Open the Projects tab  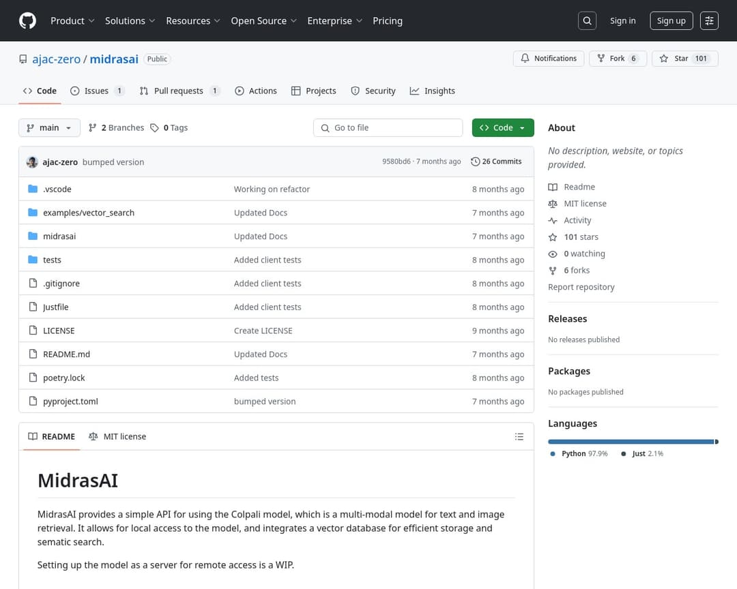[313, 91]
